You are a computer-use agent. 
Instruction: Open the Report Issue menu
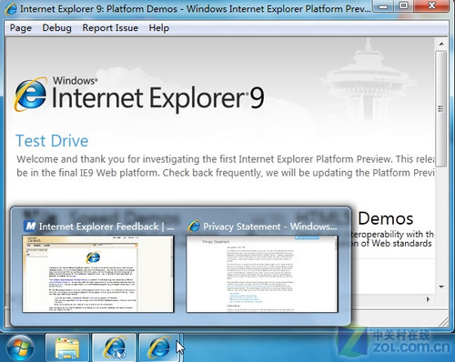point(110,28)
